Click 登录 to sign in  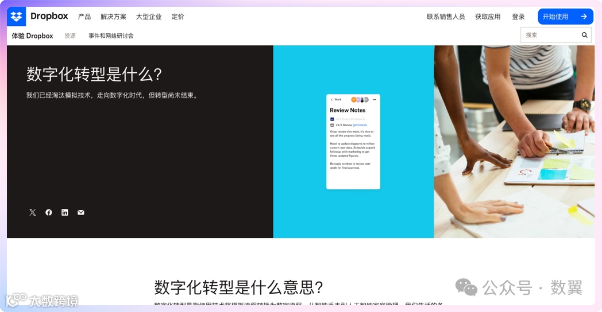(x=518, y=17)
